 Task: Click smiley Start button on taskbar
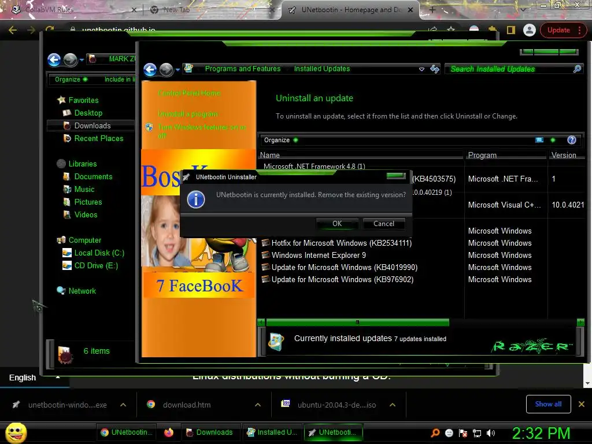coord(16,432)
